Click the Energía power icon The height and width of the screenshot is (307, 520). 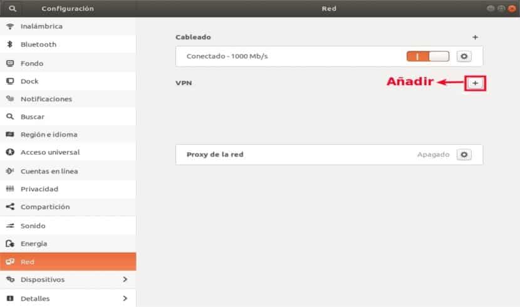[10, 243]
